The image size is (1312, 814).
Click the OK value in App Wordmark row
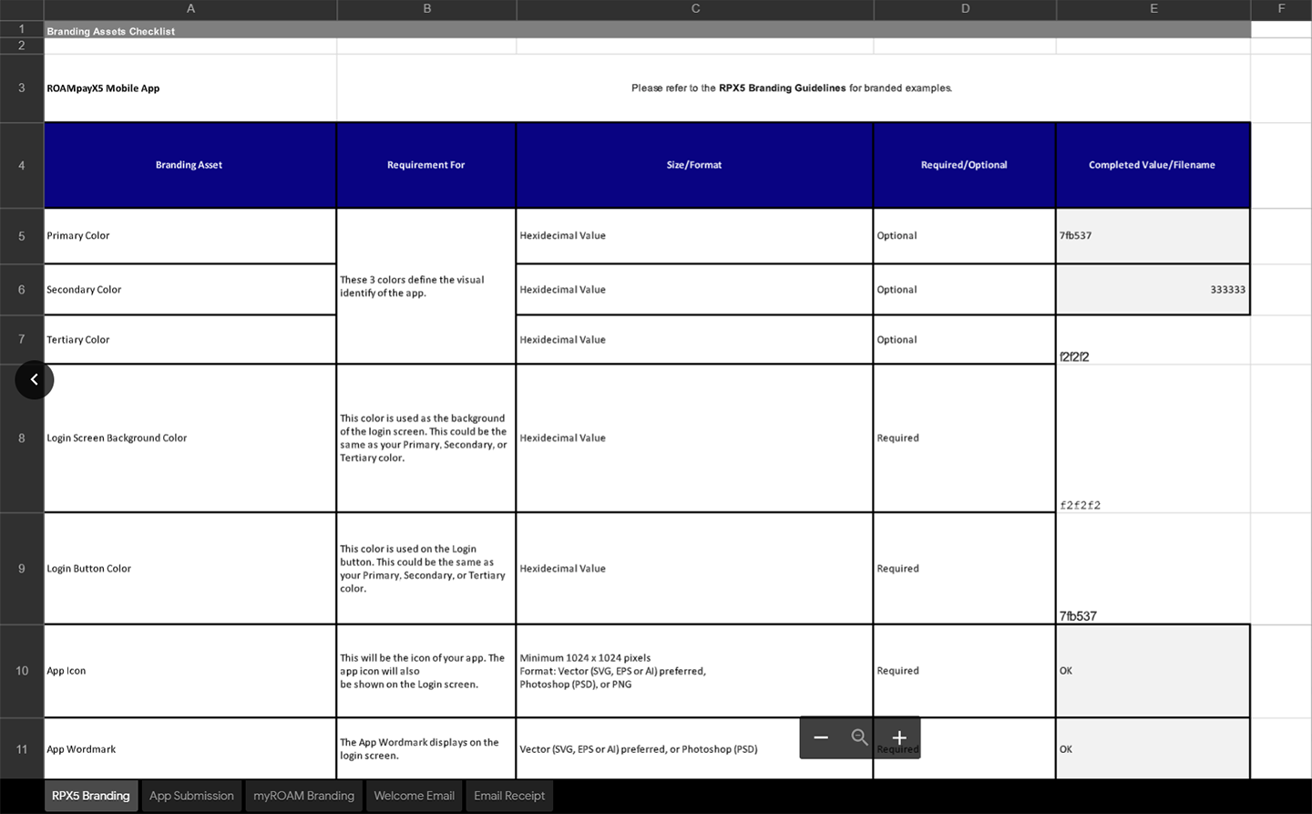coord(1153,749)
